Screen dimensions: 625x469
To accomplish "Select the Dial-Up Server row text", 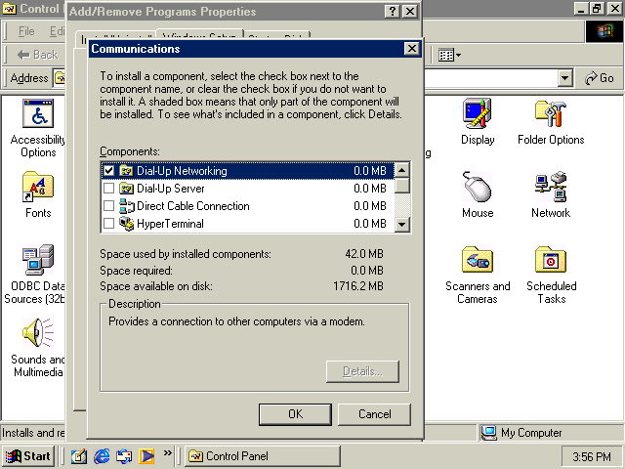I will (171, 189).
